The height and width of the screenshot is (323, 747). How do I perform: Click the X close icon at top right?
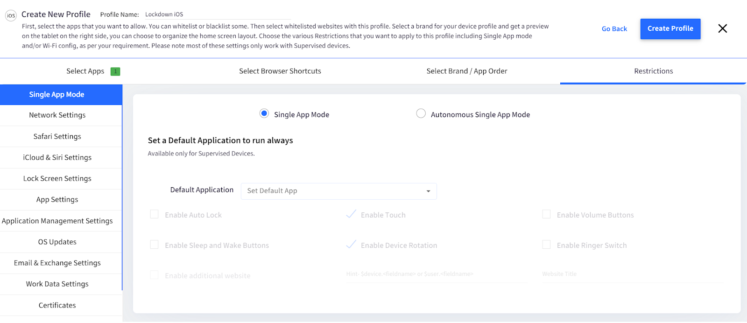pos(722,28)
